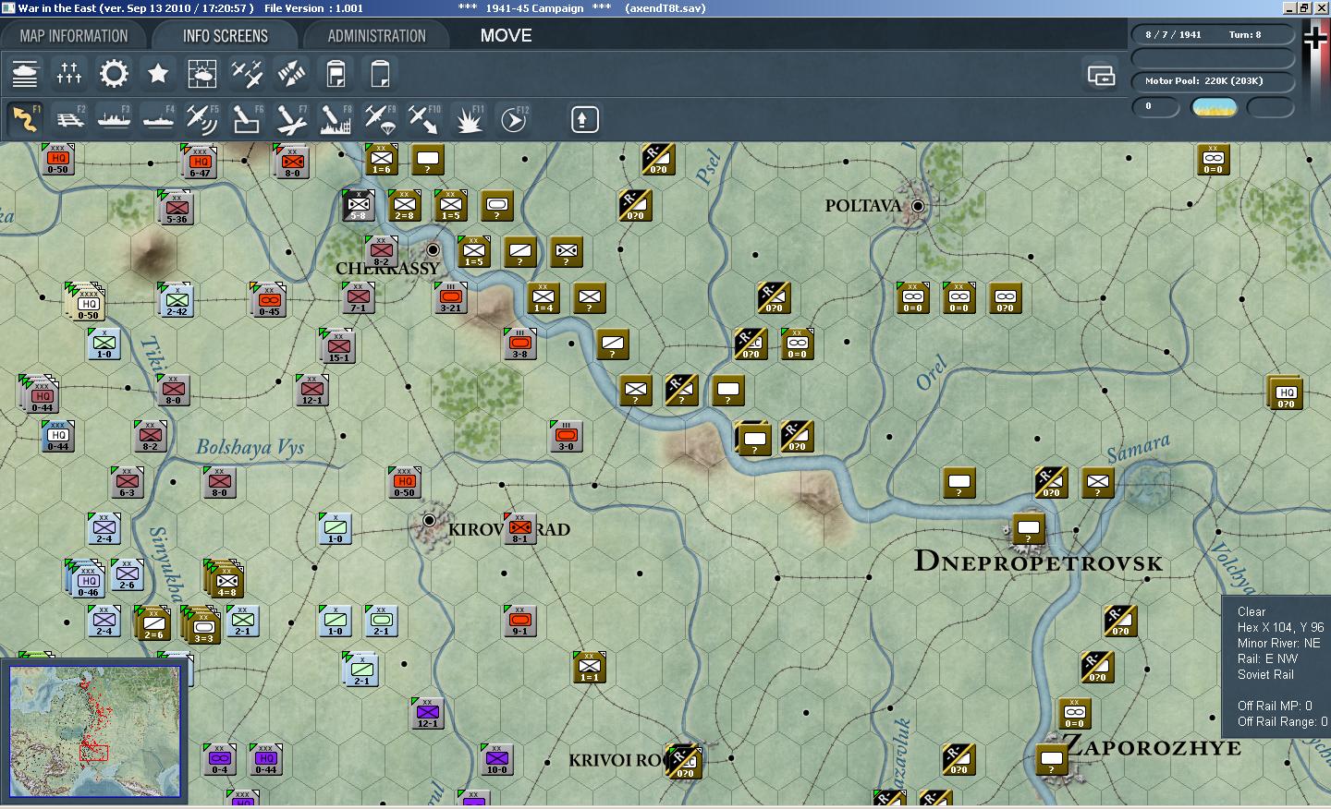Select the unit counter labeled 2-42
Image resolution: width=1331 pixels, height=809 pixels.
click(x=177, y=300)
